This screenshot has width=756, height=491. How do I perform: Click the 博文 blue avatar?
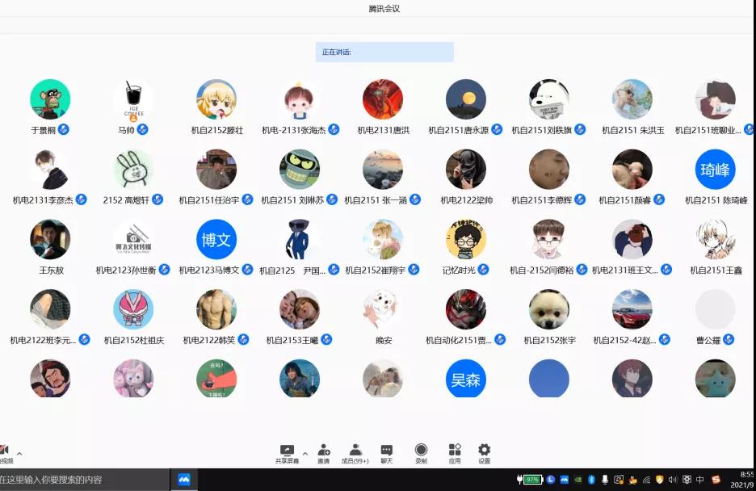tap(216, 240)
